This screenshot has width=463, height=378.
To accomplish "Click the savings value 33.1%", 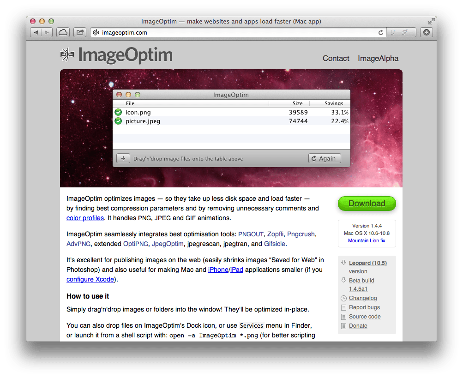I will [340, 112].
